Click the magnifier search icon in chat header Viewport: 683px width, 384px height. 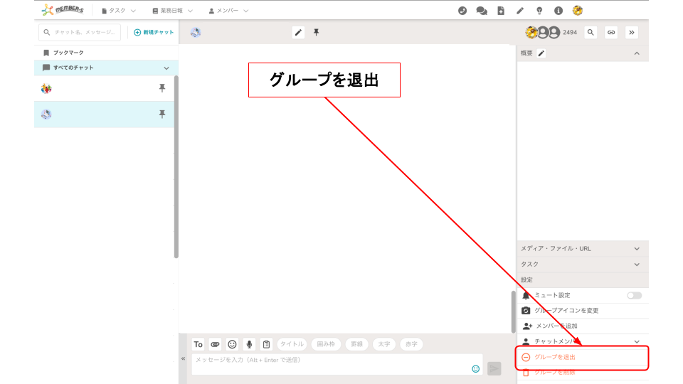591,32
